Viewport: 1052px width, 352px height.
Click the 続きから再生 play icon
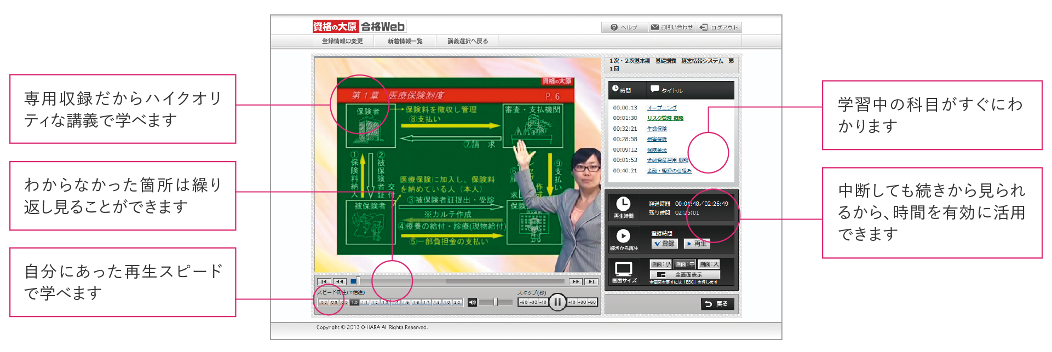click(x=623, y=236)
